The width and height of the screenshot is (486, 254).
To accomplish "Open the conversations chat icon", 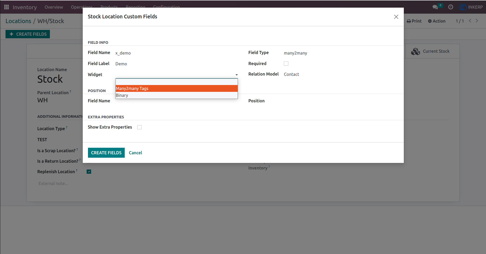I will (435, 7).
